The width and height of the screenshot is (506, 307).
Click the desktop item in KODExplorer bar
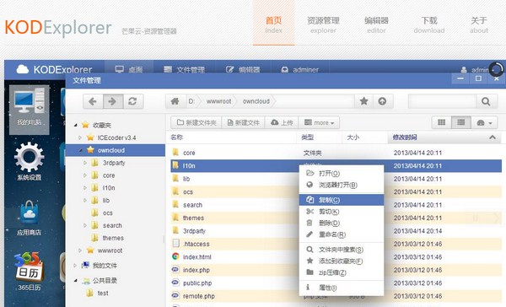coord(129,69)
